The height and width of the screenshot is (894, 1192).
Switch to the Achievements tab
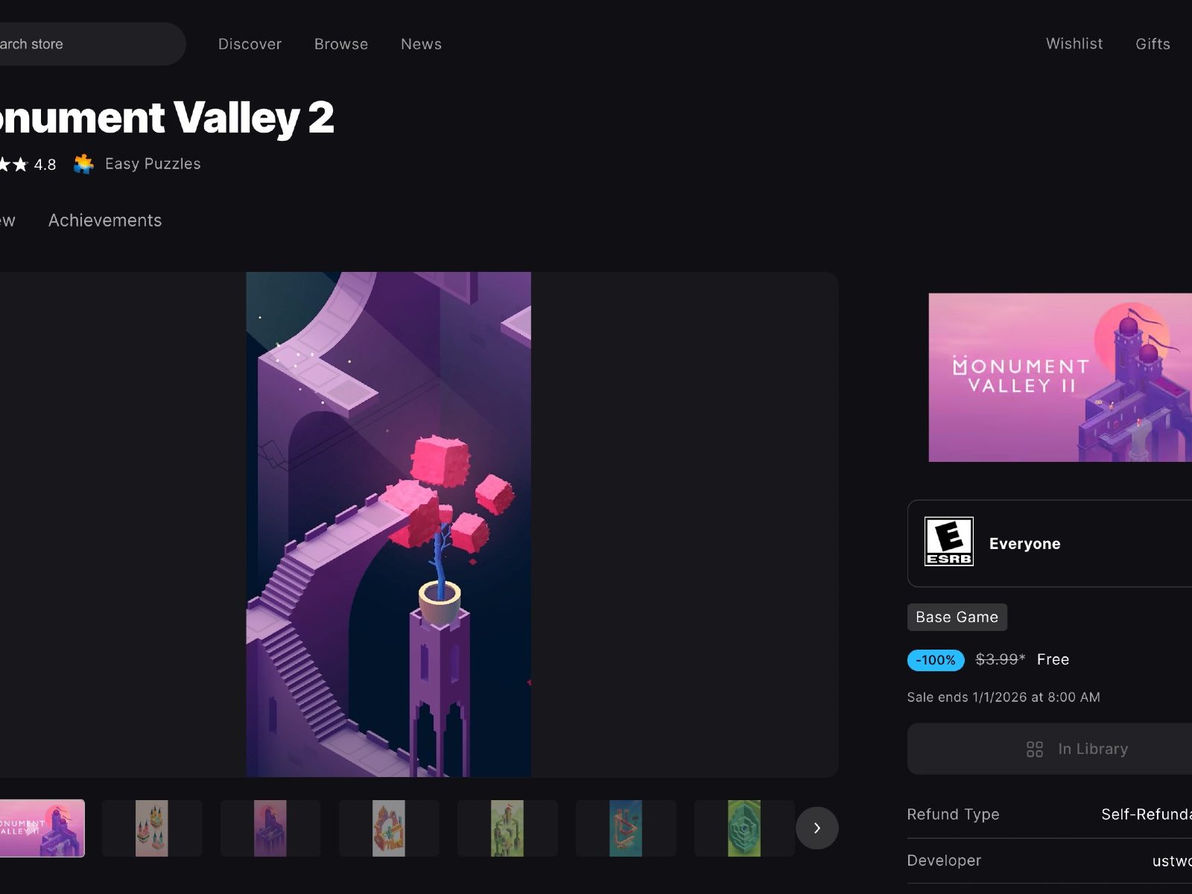tap(105, 221)
